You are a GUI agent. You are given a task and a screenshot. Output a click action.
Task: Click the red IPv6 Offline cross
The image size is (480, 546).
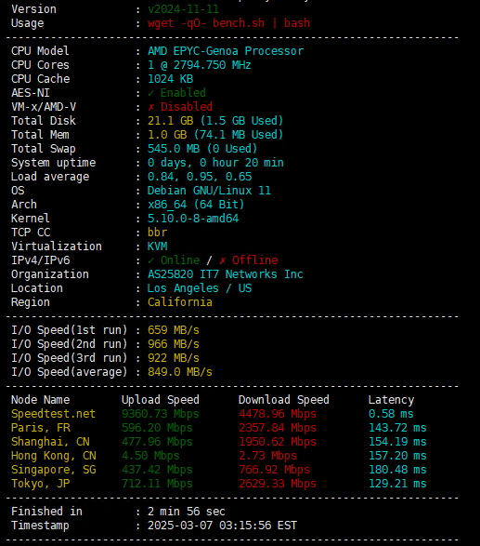tap(223, 260)
